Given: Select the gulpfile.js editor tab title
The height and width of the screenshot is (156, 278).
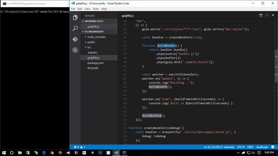Looking at the screenshot, I should (x=128, y=16).
